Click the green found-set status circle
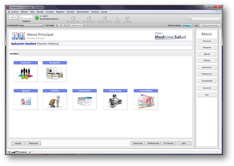Screen dimensions: 234x166 37,18
